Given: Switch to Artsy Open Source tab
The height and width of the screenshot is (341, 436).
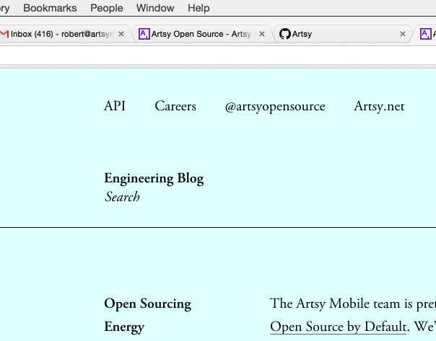Looking at the screenshot, I should pos(202,34).
